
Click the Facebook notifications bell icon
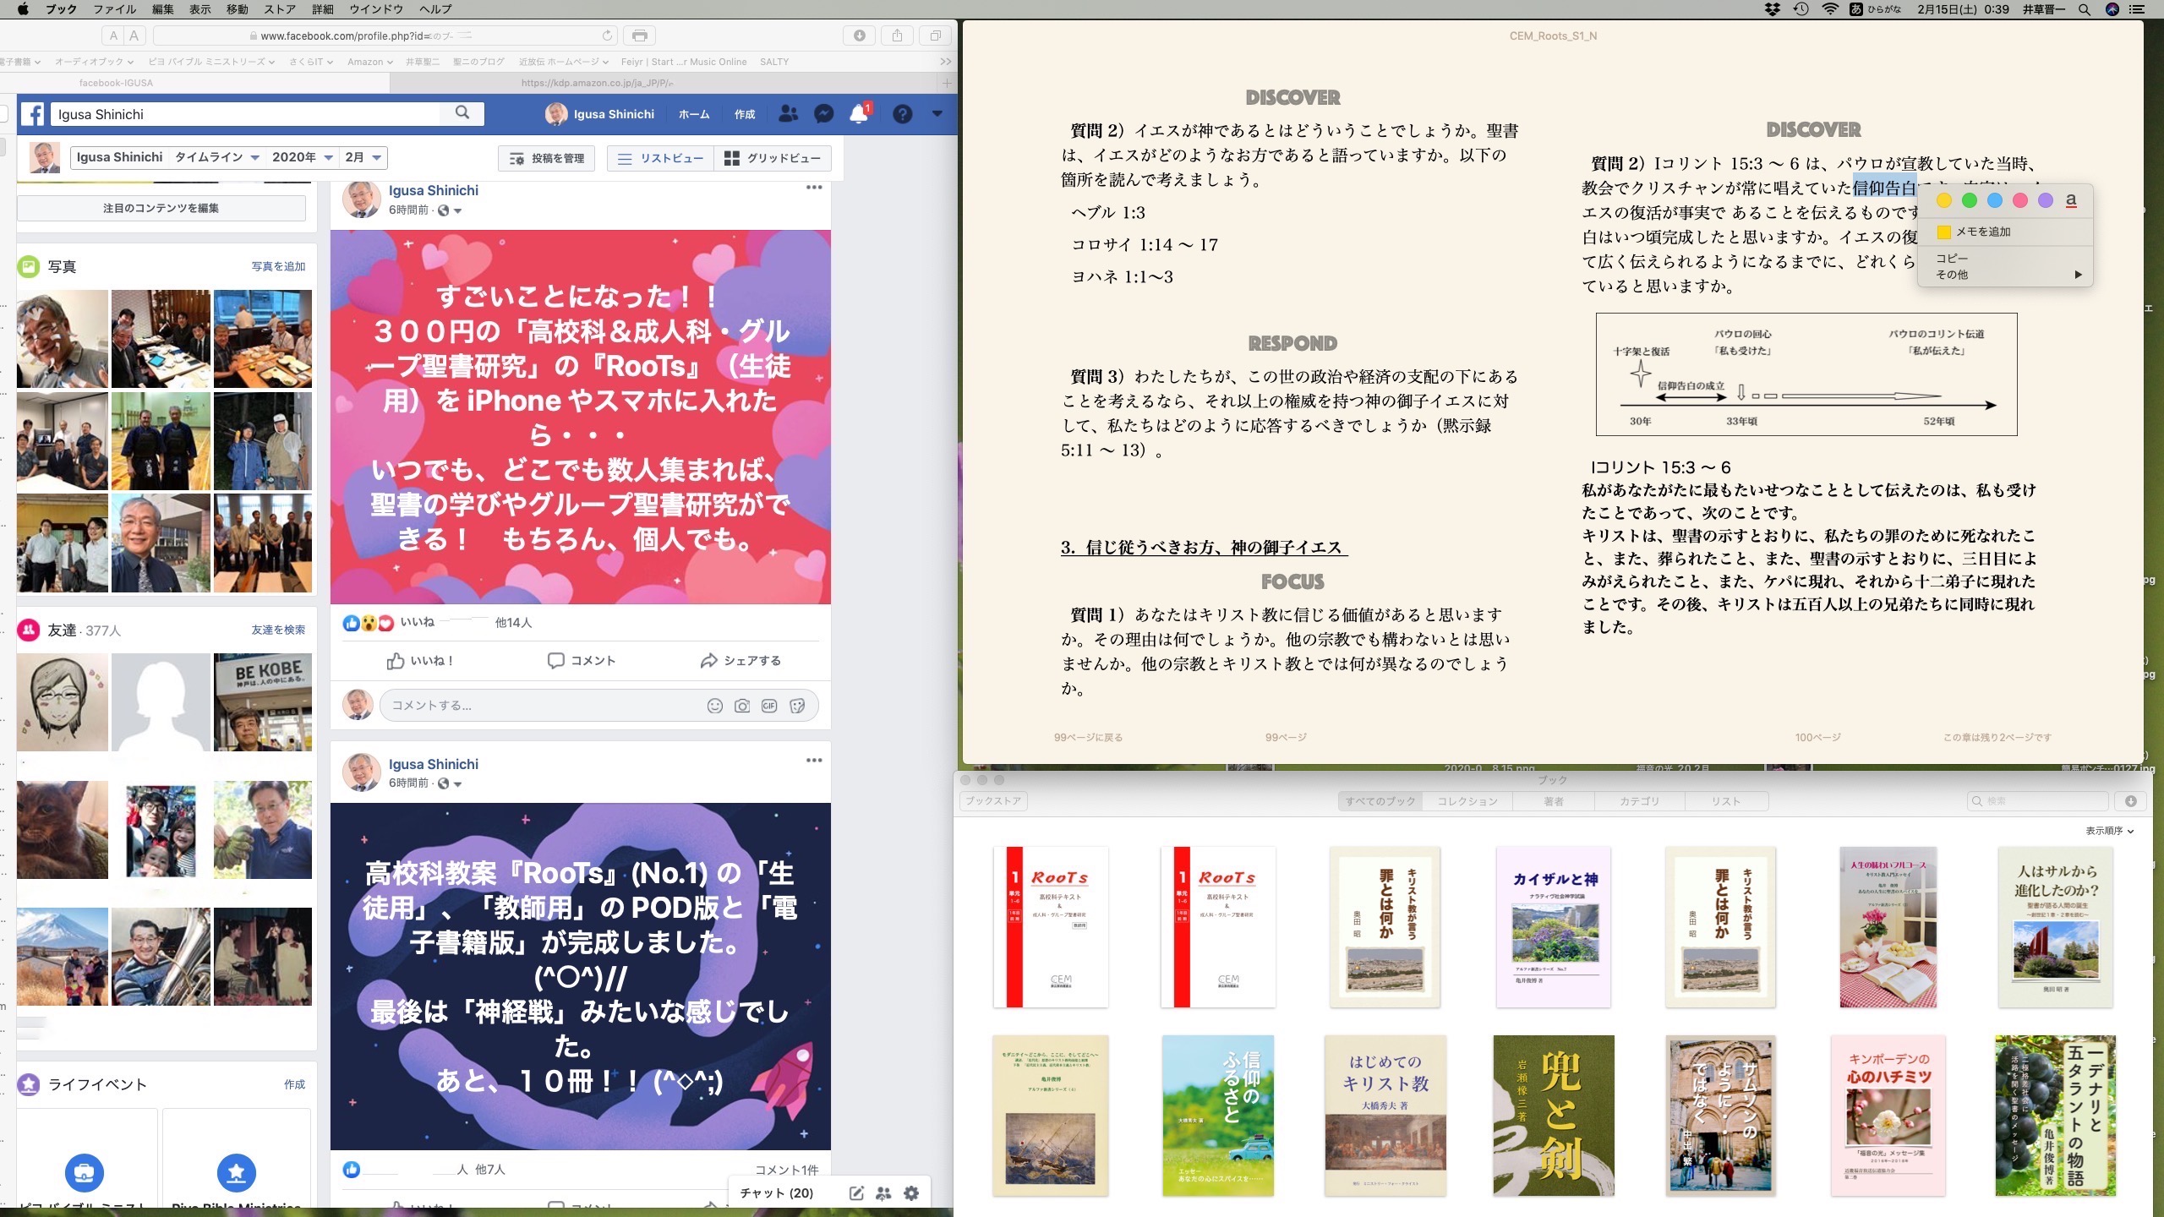(x=859, y=114)
